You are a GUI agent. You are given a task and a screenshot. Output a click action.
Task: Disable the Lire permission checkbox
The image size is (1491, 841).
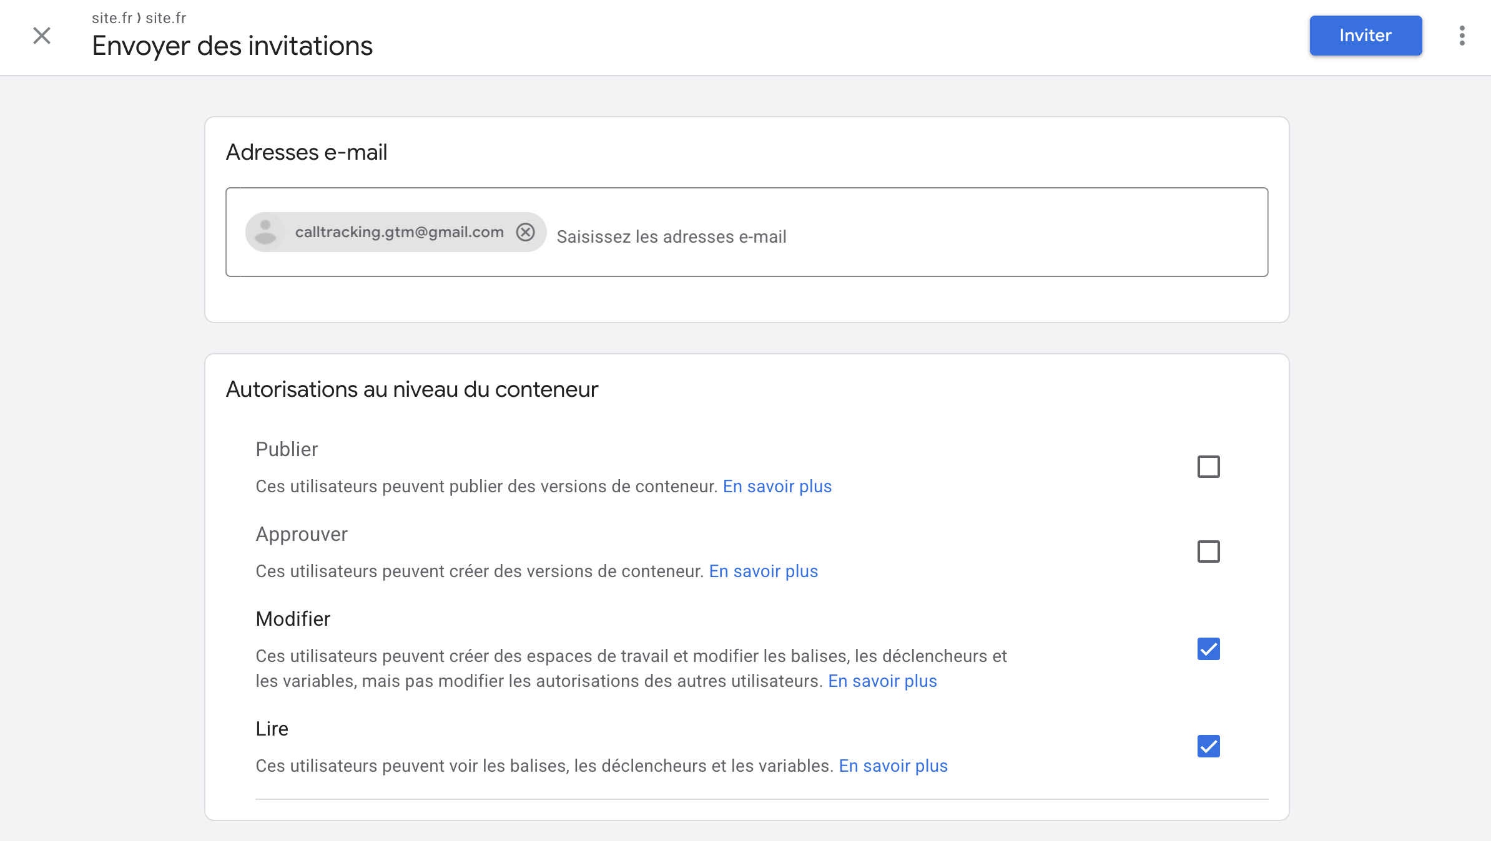coord(1208,746)
